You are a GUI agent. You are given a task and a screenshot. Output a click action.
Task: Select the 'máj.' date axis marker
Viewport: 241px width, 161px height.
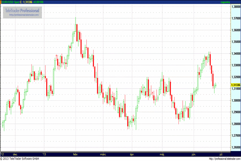pos(162,154)
